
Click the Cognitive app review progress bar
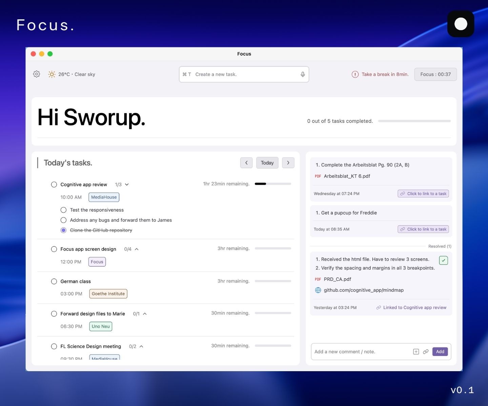point(273,184)
